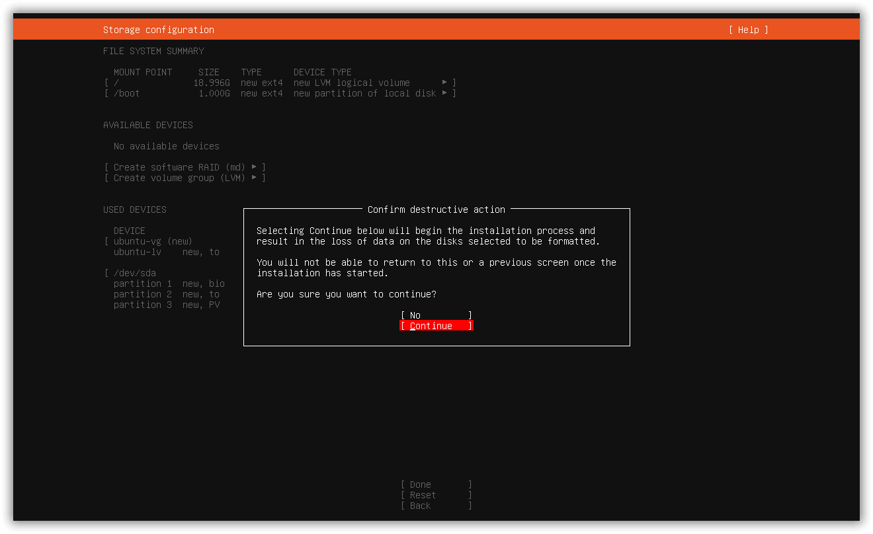Select the Done button at the bottom
Screen dimensions: 873x534
click(436, 484)
